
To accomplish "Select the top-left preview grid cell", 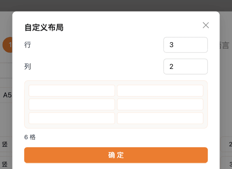I will pos(72,91).
